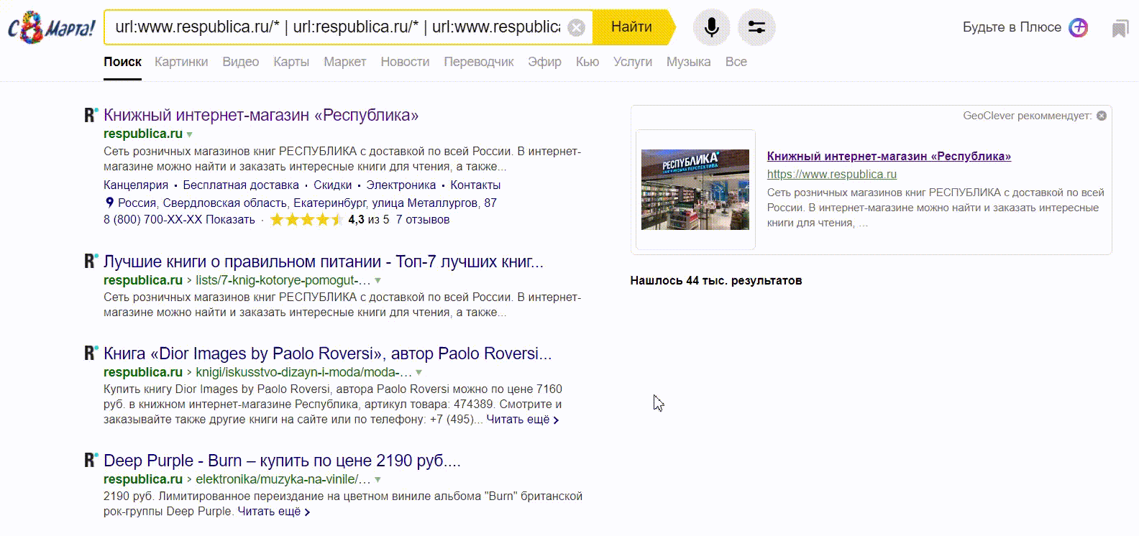
Task: Click Читать ещё in Dior Images snippet
Action: coord(523,420)
